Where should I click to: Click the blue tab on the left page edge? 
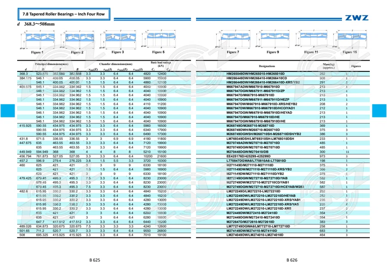(x=8, y=111)
